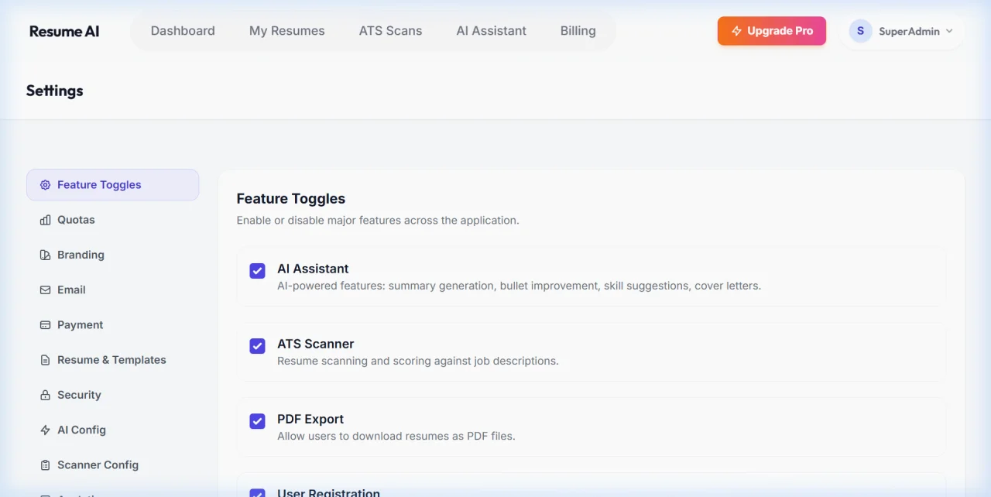Click the Email envelope icon
The height and width of the screenshot is (497, 991).
45,290
